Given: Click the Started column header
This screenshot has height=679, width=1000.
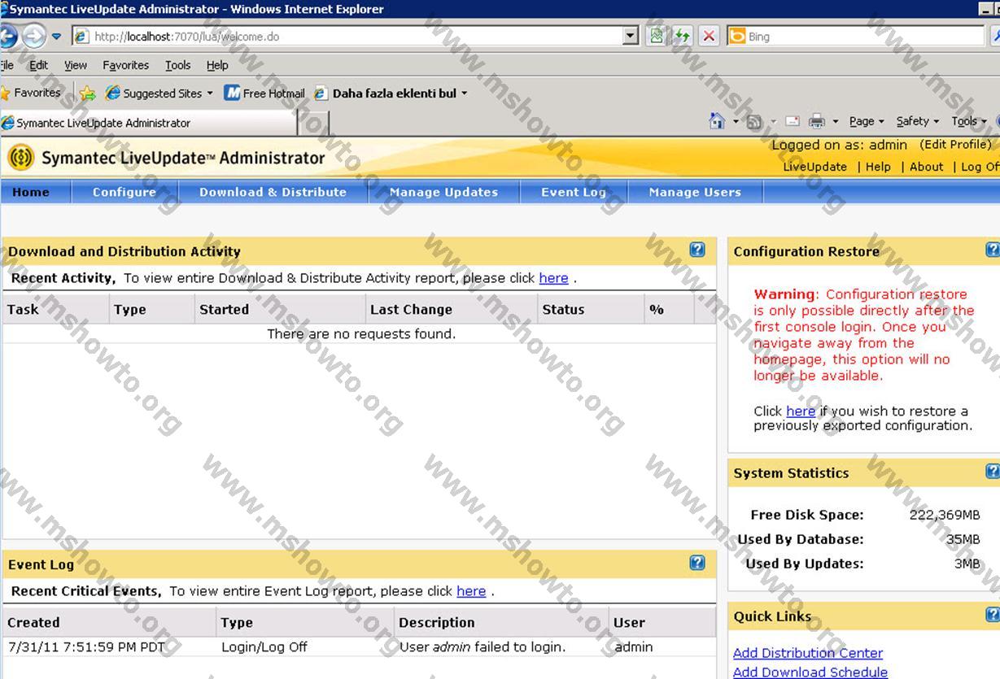Looking at the screenshot, I should (280, 309).
